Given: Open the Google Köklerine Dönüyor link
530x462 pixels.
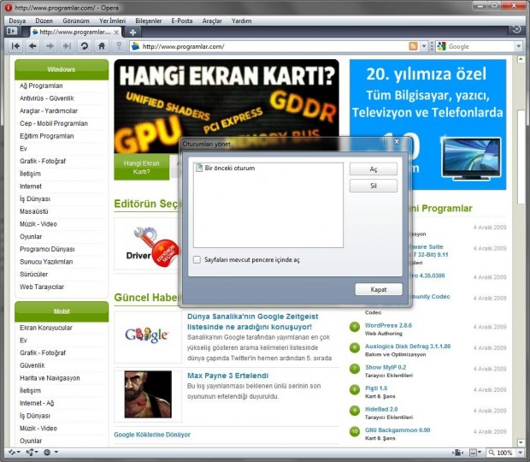Looking at the screenshot, I should click(152, 435).
